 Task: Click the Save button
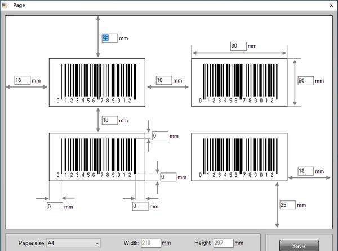point(299,245)
